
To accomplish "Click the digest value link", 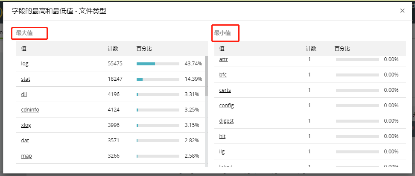I will [226, 121].
